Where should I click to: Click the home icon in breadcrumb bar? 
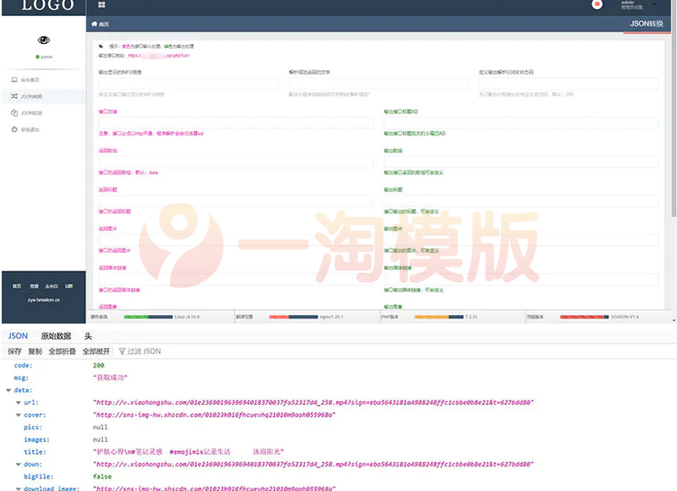pyautogui.click(x=94, y=24)
